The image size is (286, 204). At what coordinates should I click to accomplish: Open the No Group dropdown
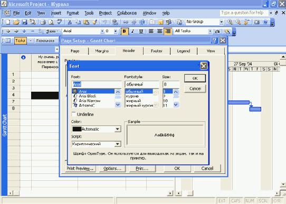click(221, 22)
